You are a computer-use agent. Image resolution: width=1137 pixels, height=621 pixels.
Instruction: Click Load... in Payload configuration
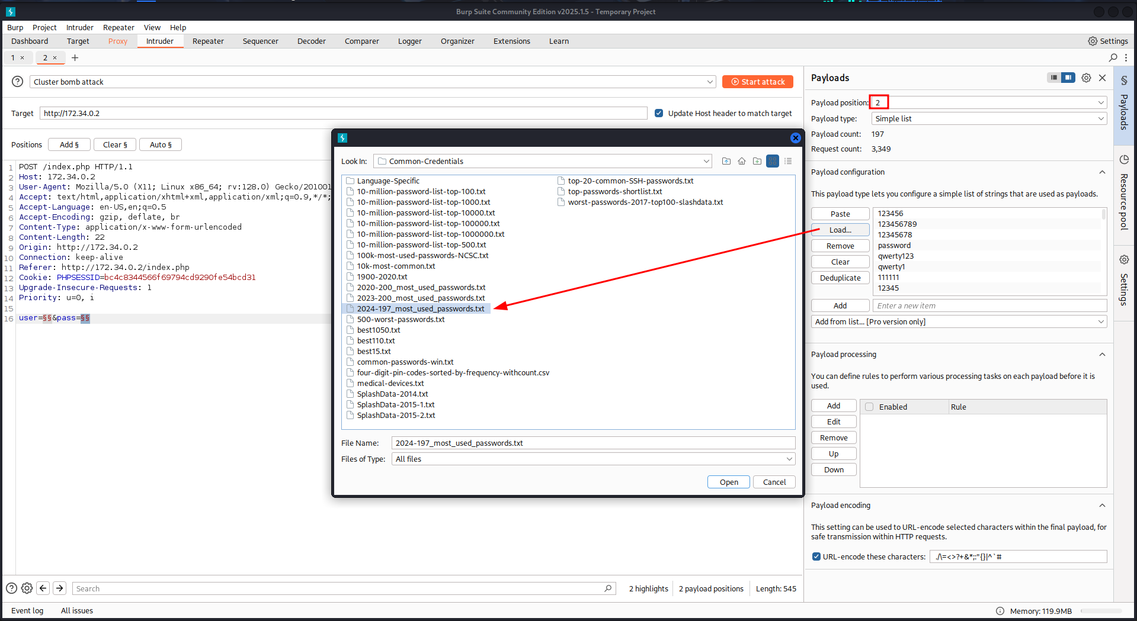tap(840, 230)
